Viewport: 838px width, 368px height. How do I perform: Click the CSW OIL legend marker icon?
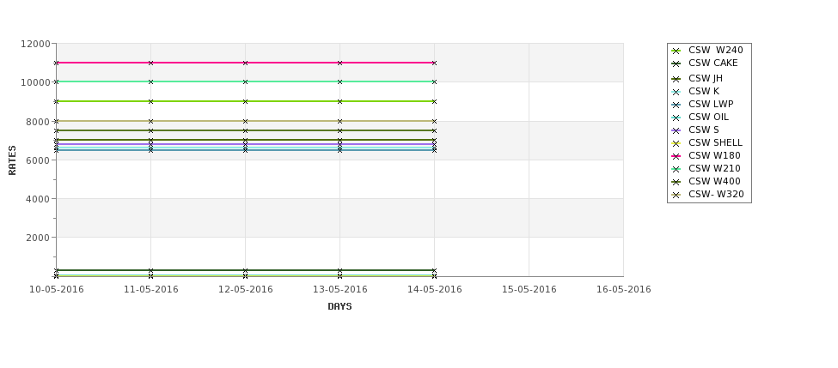coord(676,118)
